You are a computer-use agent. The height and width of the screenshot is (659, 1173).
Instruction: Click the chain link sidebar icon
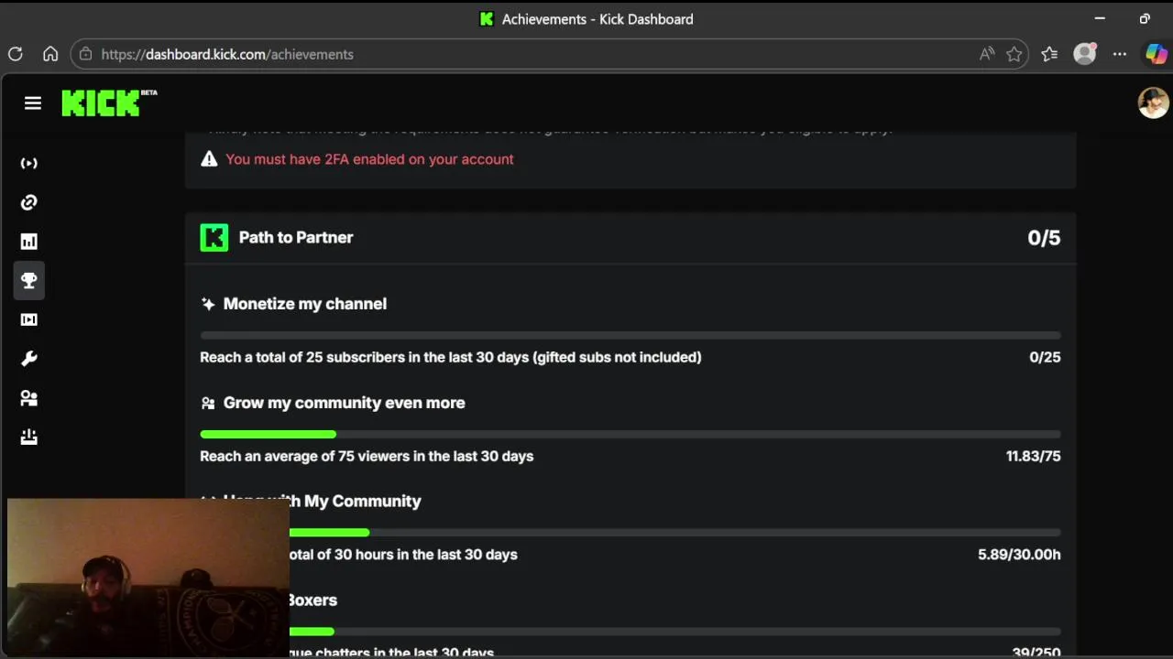pos(29,202)
